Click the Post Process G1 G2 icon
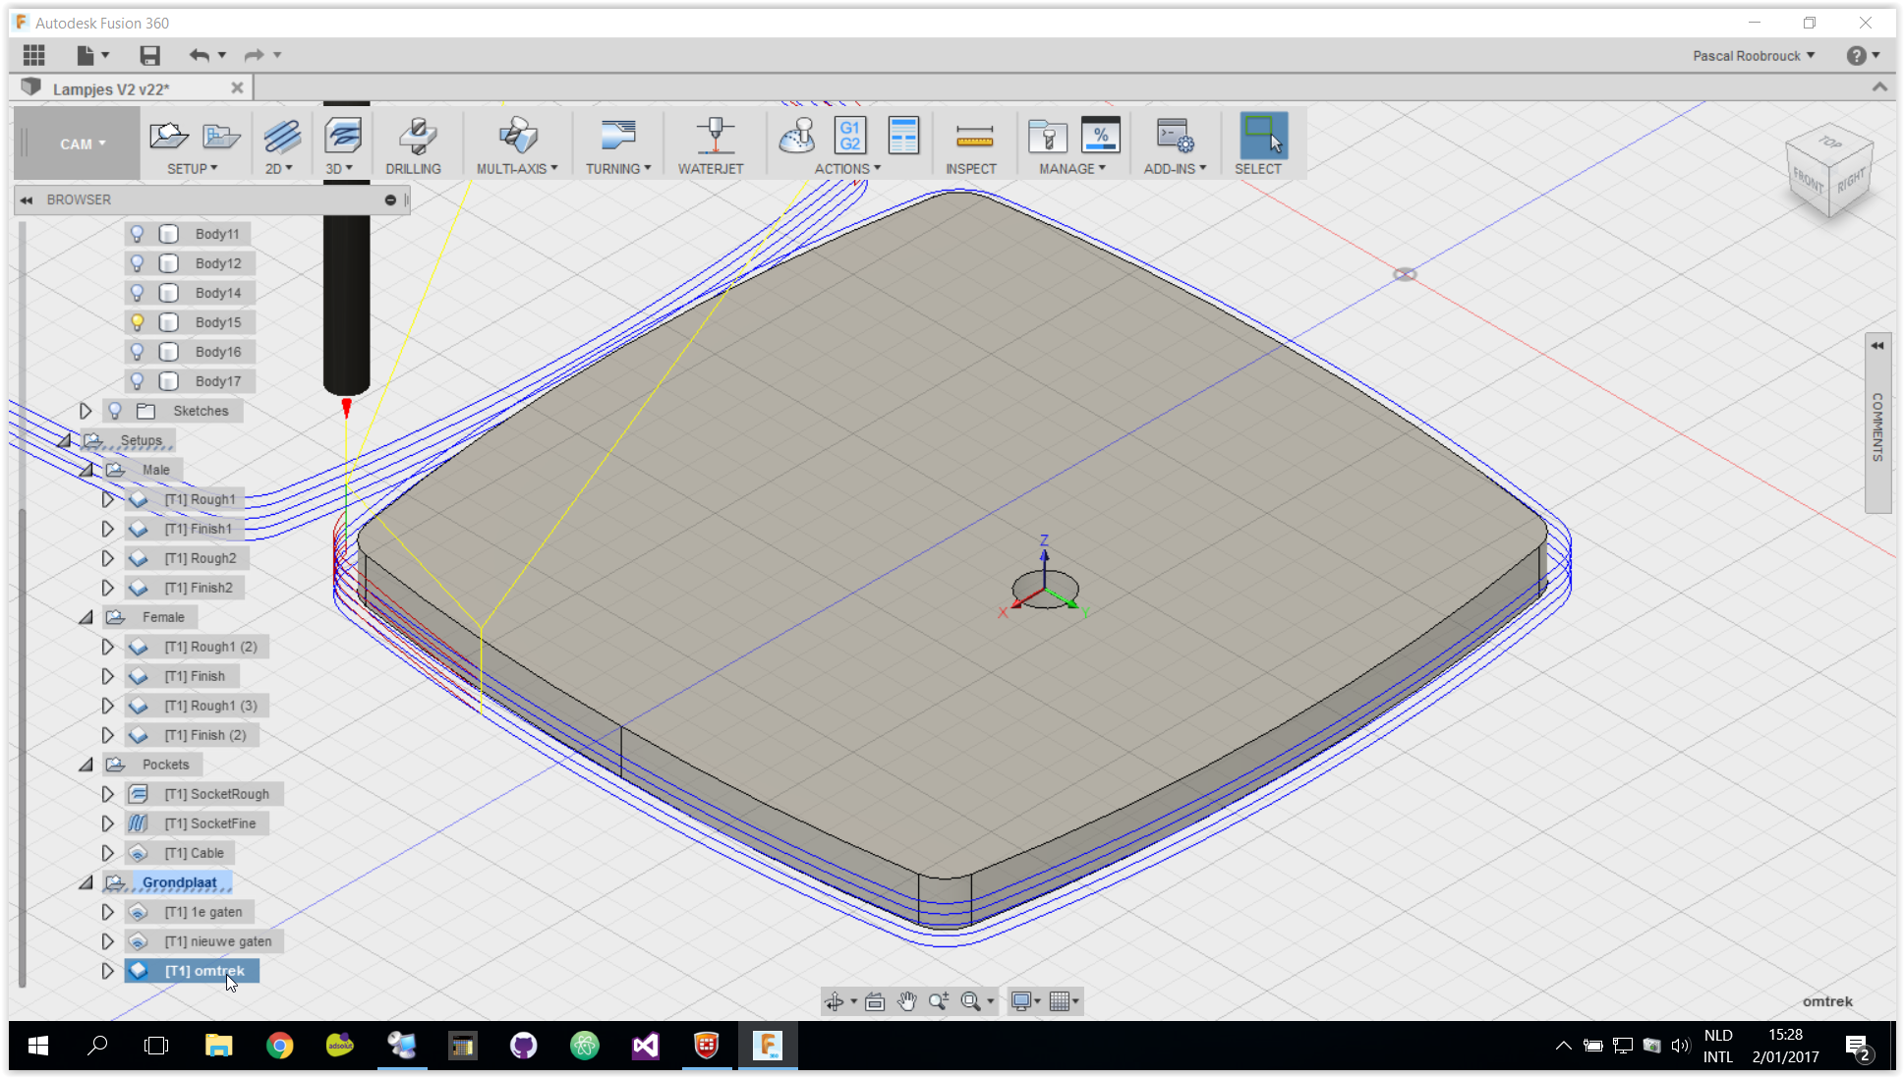 [850, 136]
